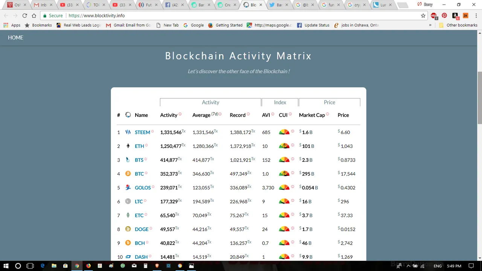
Task: Open the Windows Action Center notifications icon
Action: [472, 266]
